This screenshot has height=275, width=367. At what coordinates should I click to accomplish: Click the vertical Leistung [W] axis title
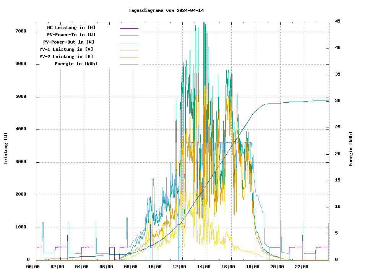pyautogui.click(x=6, y=149)
